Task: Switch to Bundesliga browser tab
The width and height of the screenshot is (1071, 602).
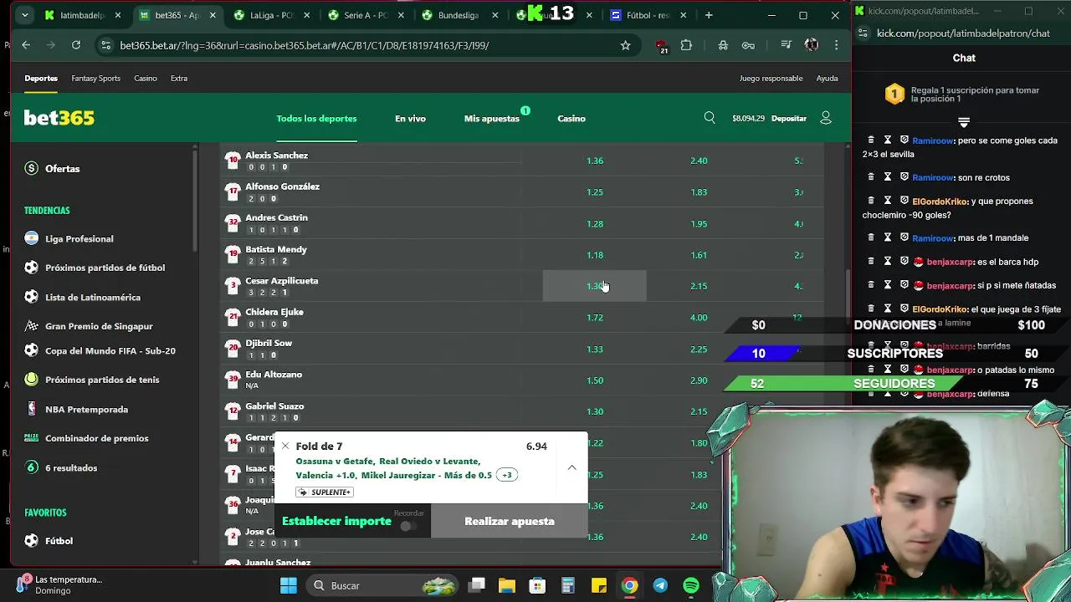Action: [459, 15]
